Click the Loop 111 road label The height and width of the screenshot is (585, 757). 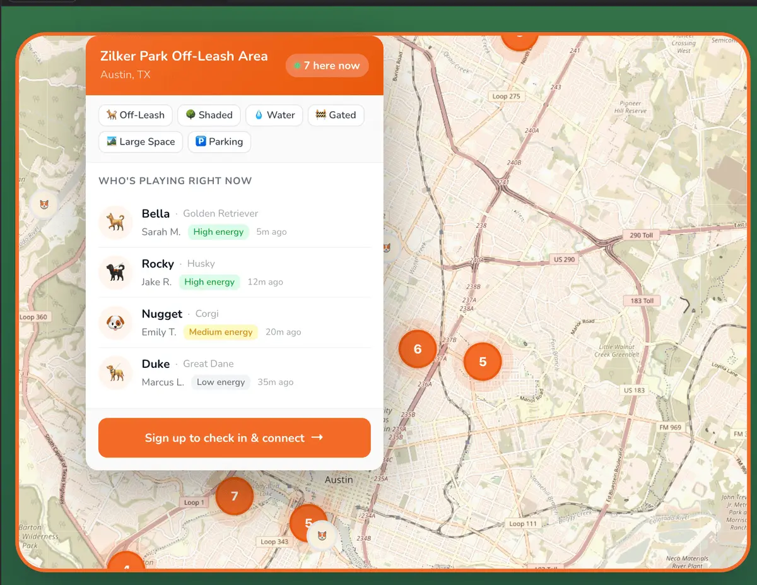click(x=523, y=524)
